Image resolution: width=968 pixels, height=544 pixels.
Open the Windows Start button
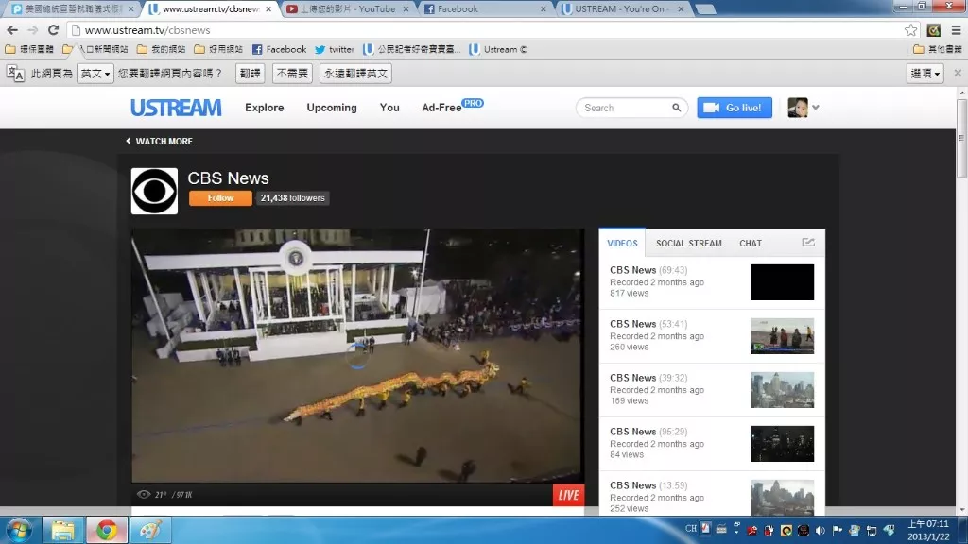click(x=19, y=531)
